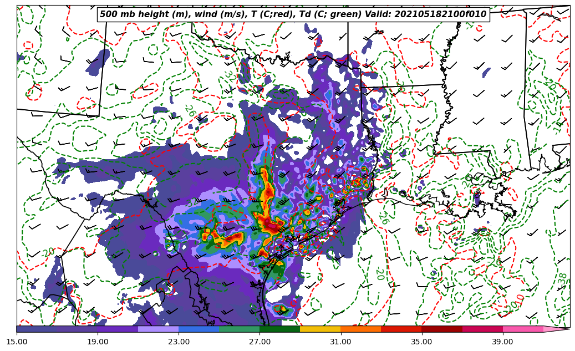This screenshot has width=575, height=351.
Task: Click the 27.00 colorbar tick label
Action: [x=259, y=342]
